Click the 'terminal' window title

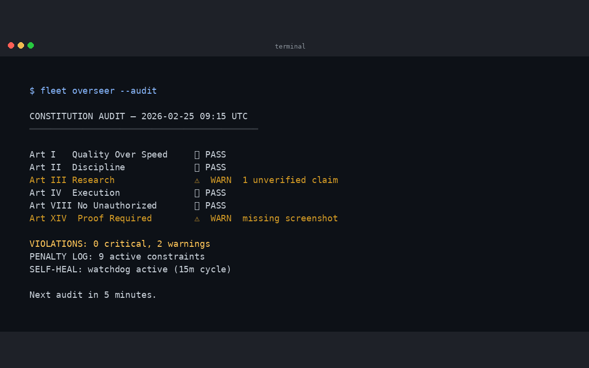pos(290,47)
